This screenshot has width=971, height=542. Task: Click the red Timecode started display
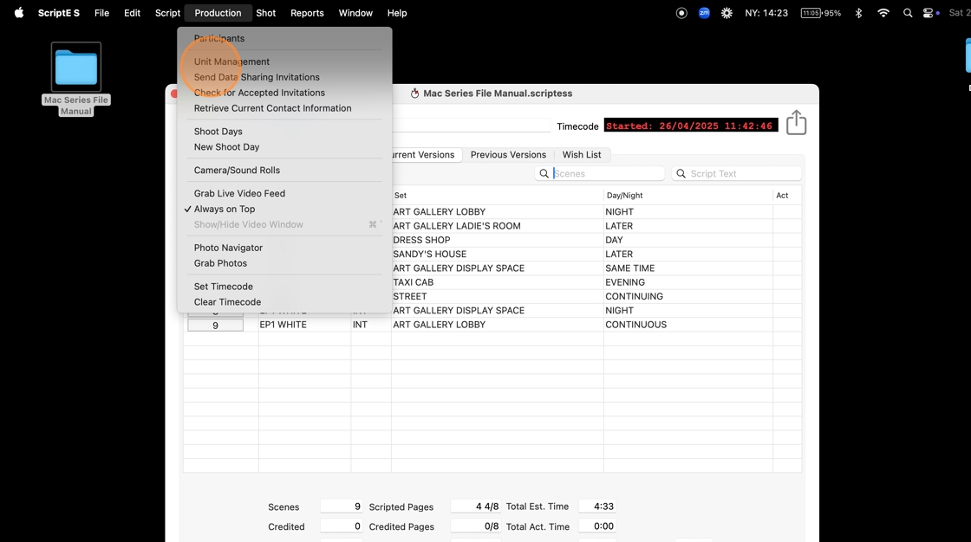pos(691,126)
